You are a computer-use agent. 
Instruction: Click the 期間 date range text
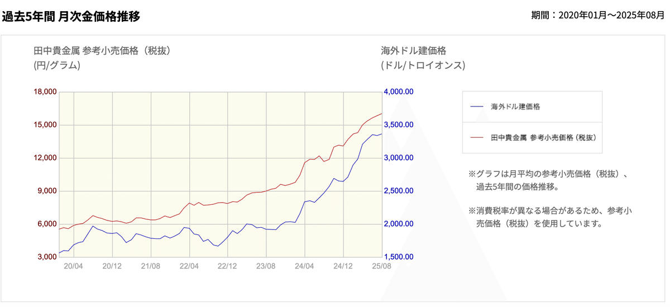[597, 16]
